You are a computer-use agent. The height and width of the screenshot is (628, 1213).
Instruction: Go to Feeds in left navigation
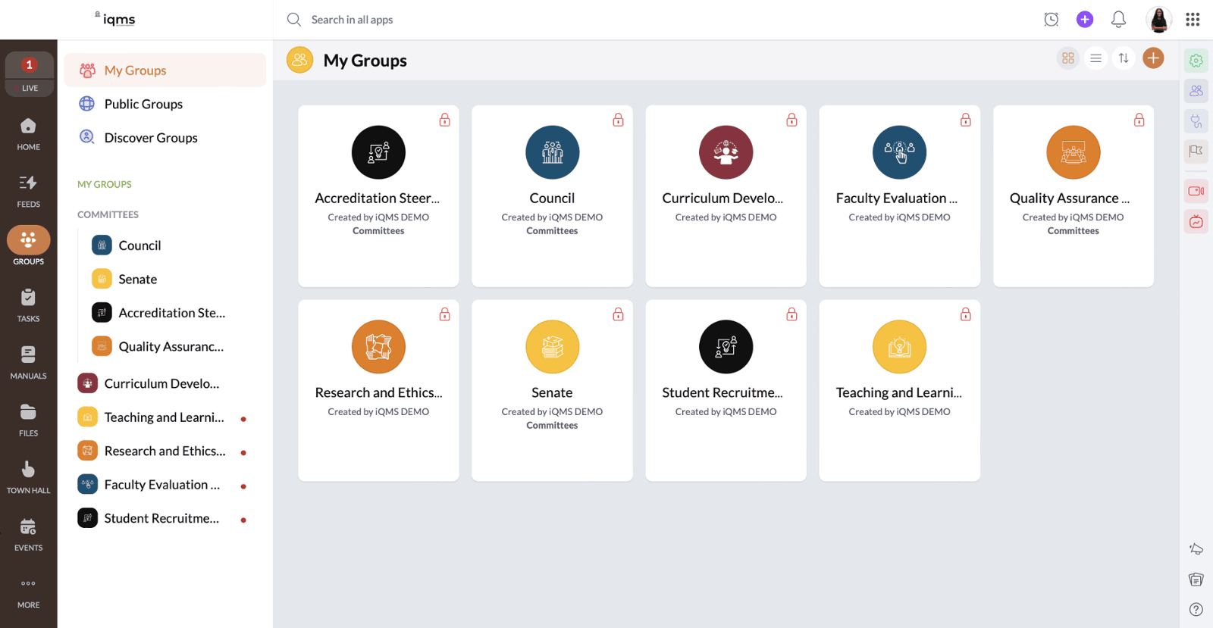[x=29, y=190]
